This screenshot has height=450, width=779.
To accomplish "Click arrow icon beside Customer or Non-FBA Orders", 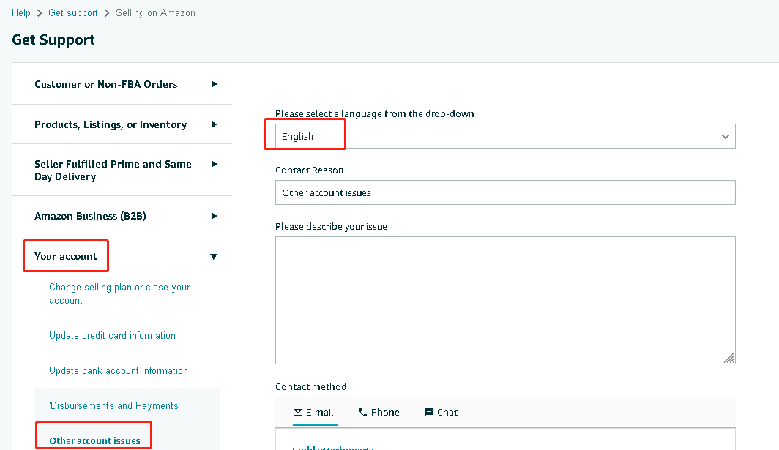I will 214,84.
